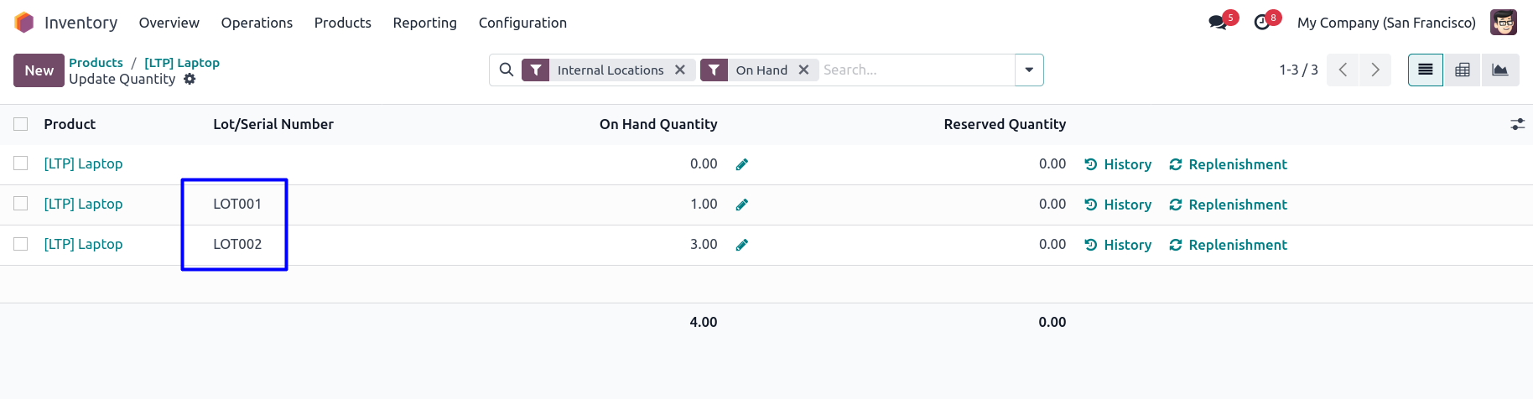Open the Operations menu
1533x399 pixels.
point(257,23)
